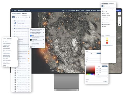Open Typography tab in floating right panel
The image size is (123, 95).
pyautogui.click(x=107, y=35)
